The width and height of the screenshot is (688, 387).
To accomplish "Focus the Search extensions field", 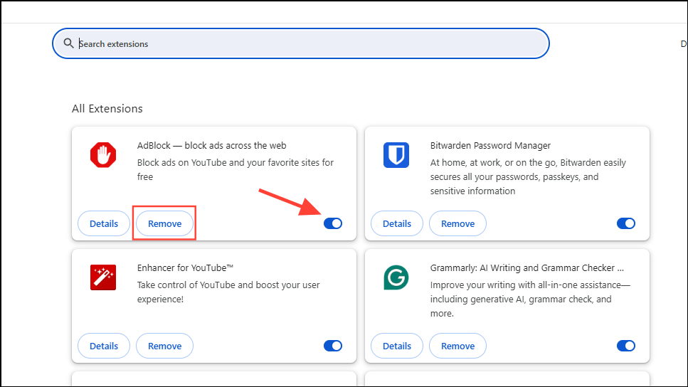I will pyautogui.click(x=301, y=43).
